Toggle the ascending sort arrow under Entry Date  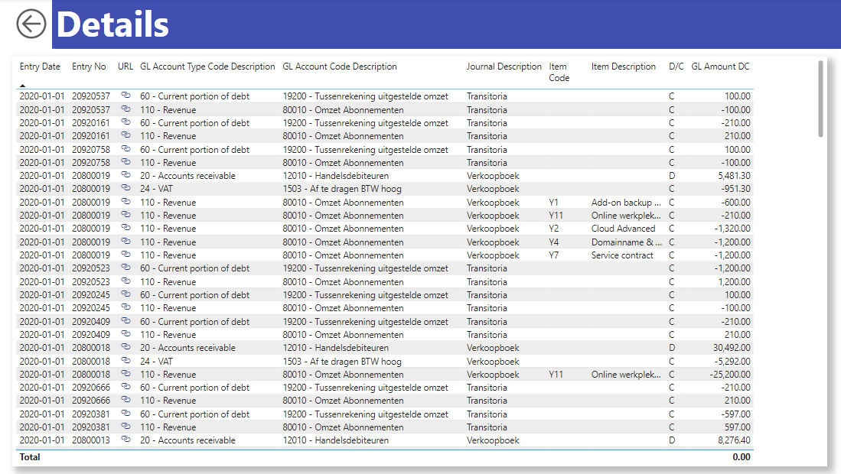point(22,85)
